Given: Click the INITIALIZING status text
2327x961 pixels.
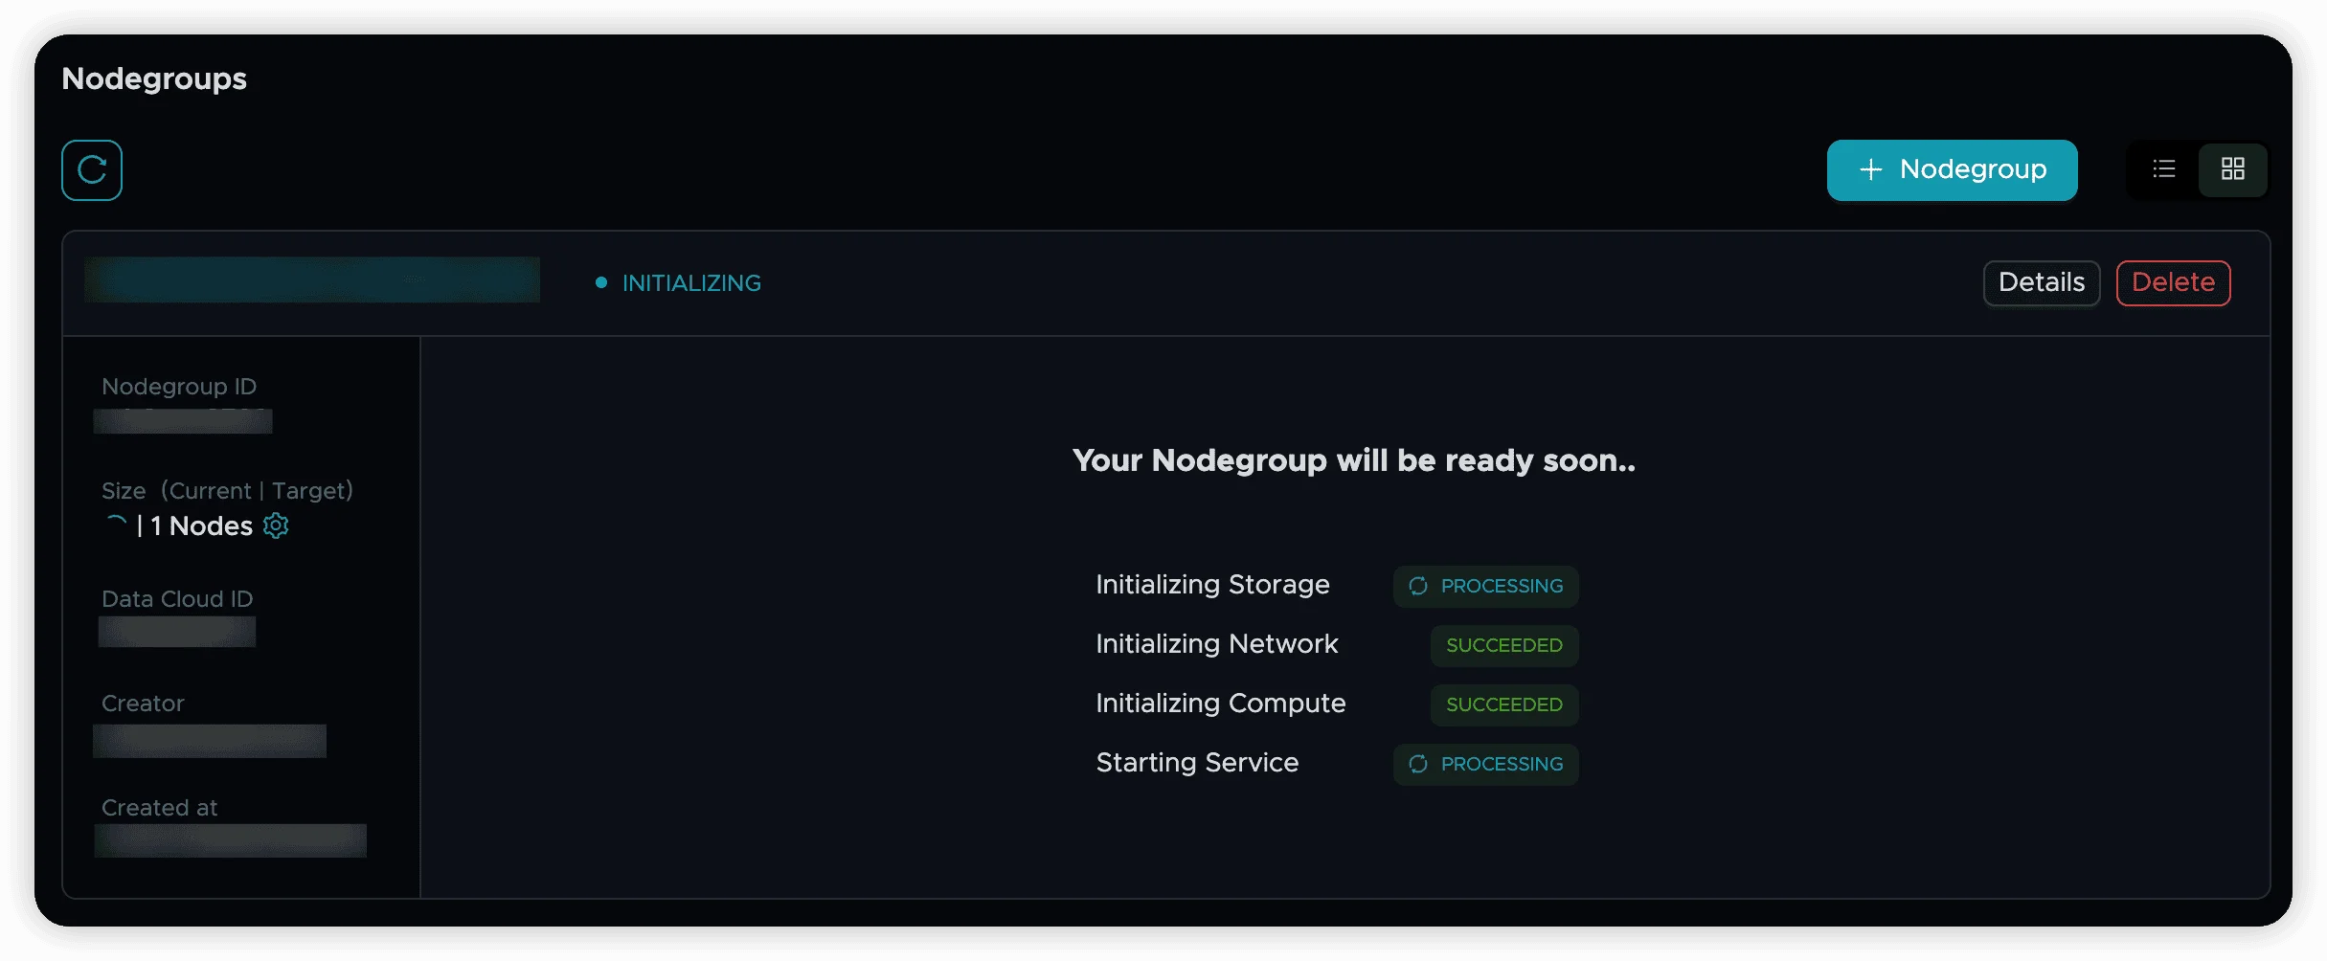Looking at the screenshot, I should [x=691, y=283].
